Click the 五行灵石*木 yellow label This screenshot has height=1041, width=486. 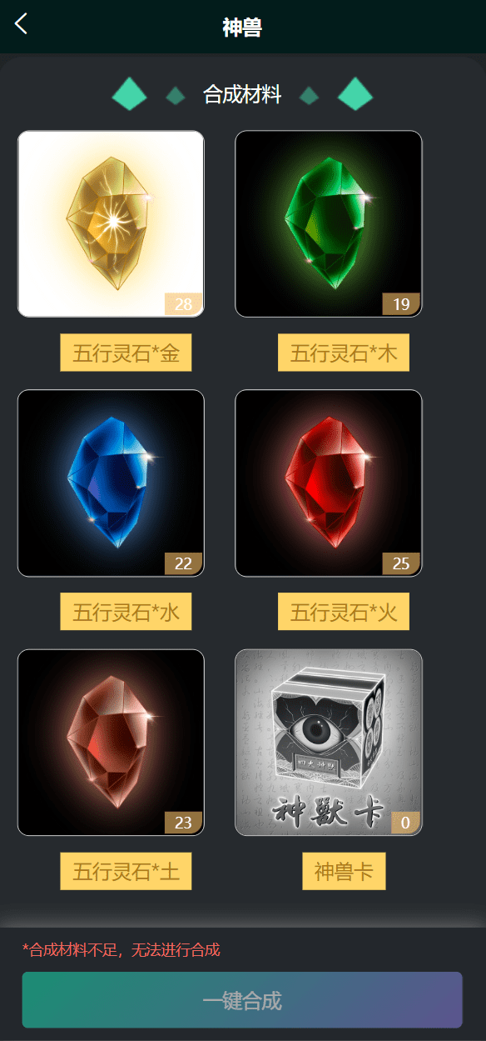tap(344, 353)
